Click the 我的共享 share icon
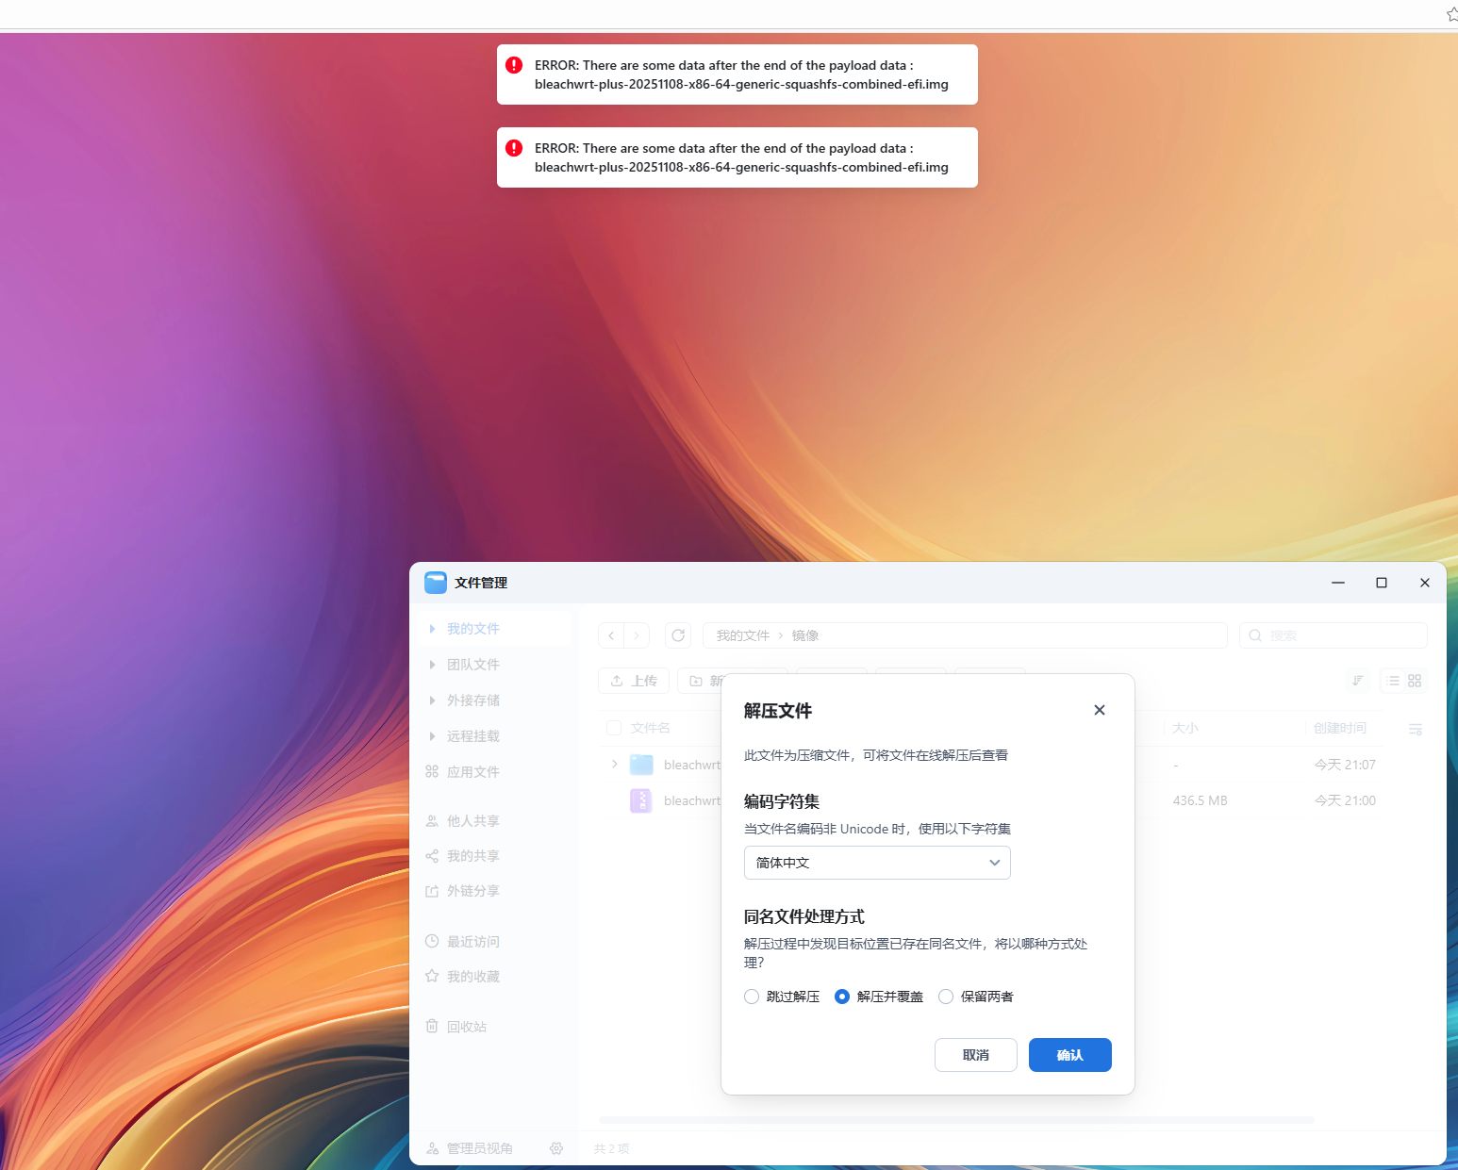Viewport: 1458px width, 1170px height. point(432,856)
